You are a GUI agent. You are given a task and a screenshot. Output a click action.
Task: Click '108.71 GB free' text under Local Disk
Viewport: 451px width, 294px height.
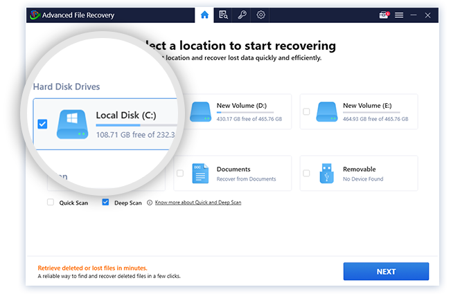[x=121, y=135]
